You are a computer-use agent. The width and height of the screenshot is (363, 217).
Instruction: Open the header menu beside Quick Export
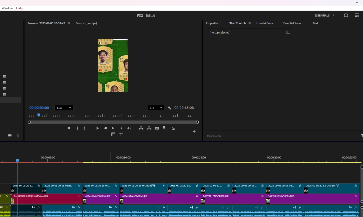click(357, 15)
